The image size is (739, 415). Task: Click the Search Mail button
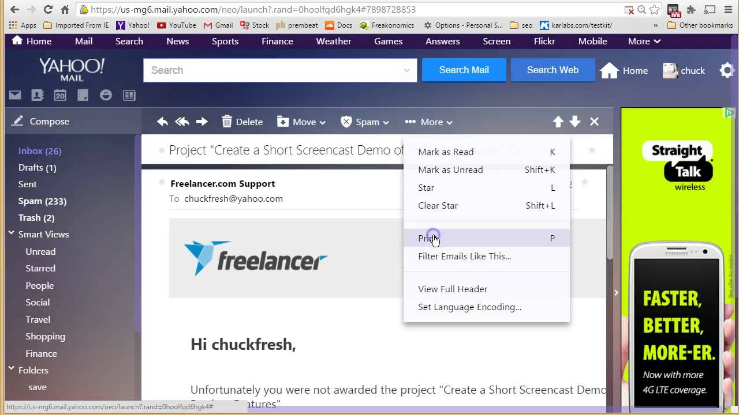pyautogui.click(x=464, y=70)
